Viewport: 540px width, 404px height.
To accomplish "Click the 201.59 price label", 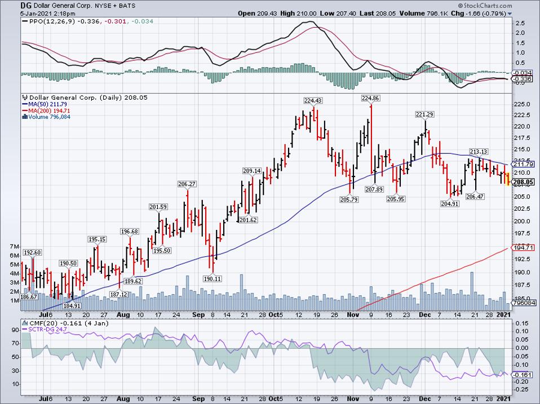I will tap(158, 207).
